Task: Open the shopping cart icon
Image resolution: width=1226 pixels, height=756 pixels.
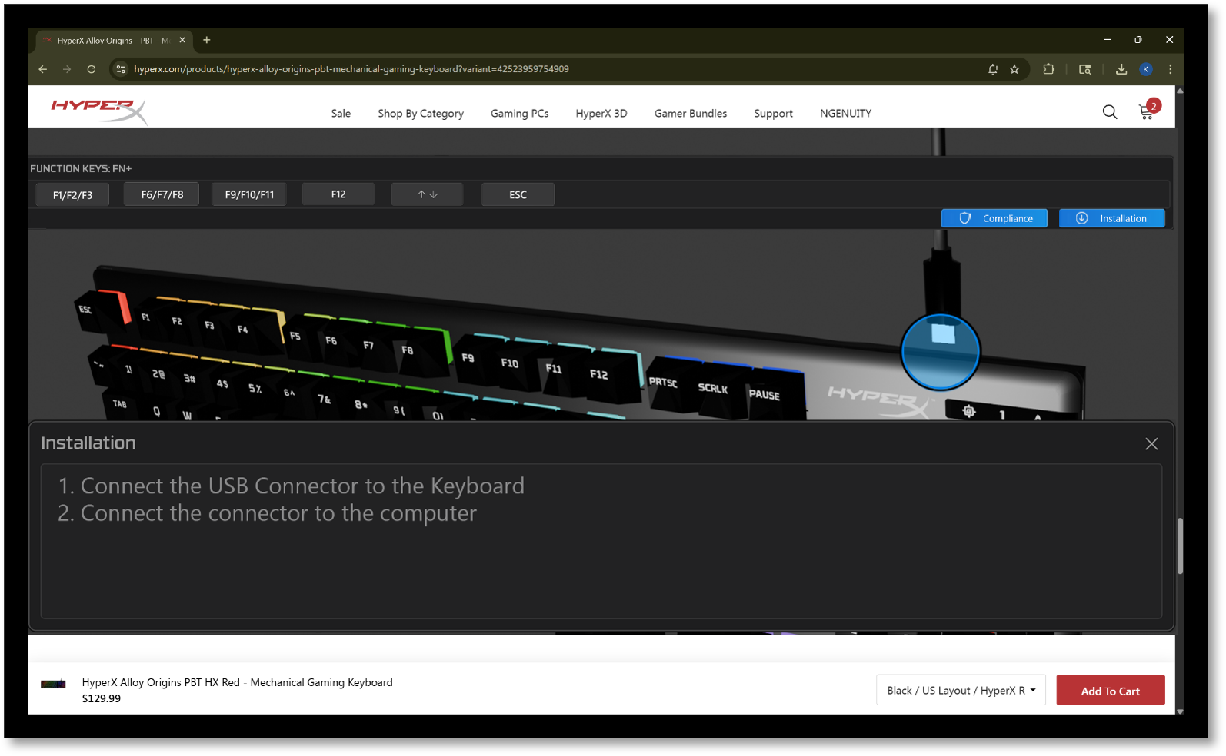Action: (1146, 112)
